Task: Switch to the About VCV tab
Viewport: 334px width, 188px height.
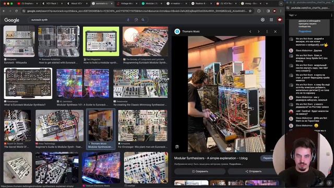Action: (x=77, y=4)
